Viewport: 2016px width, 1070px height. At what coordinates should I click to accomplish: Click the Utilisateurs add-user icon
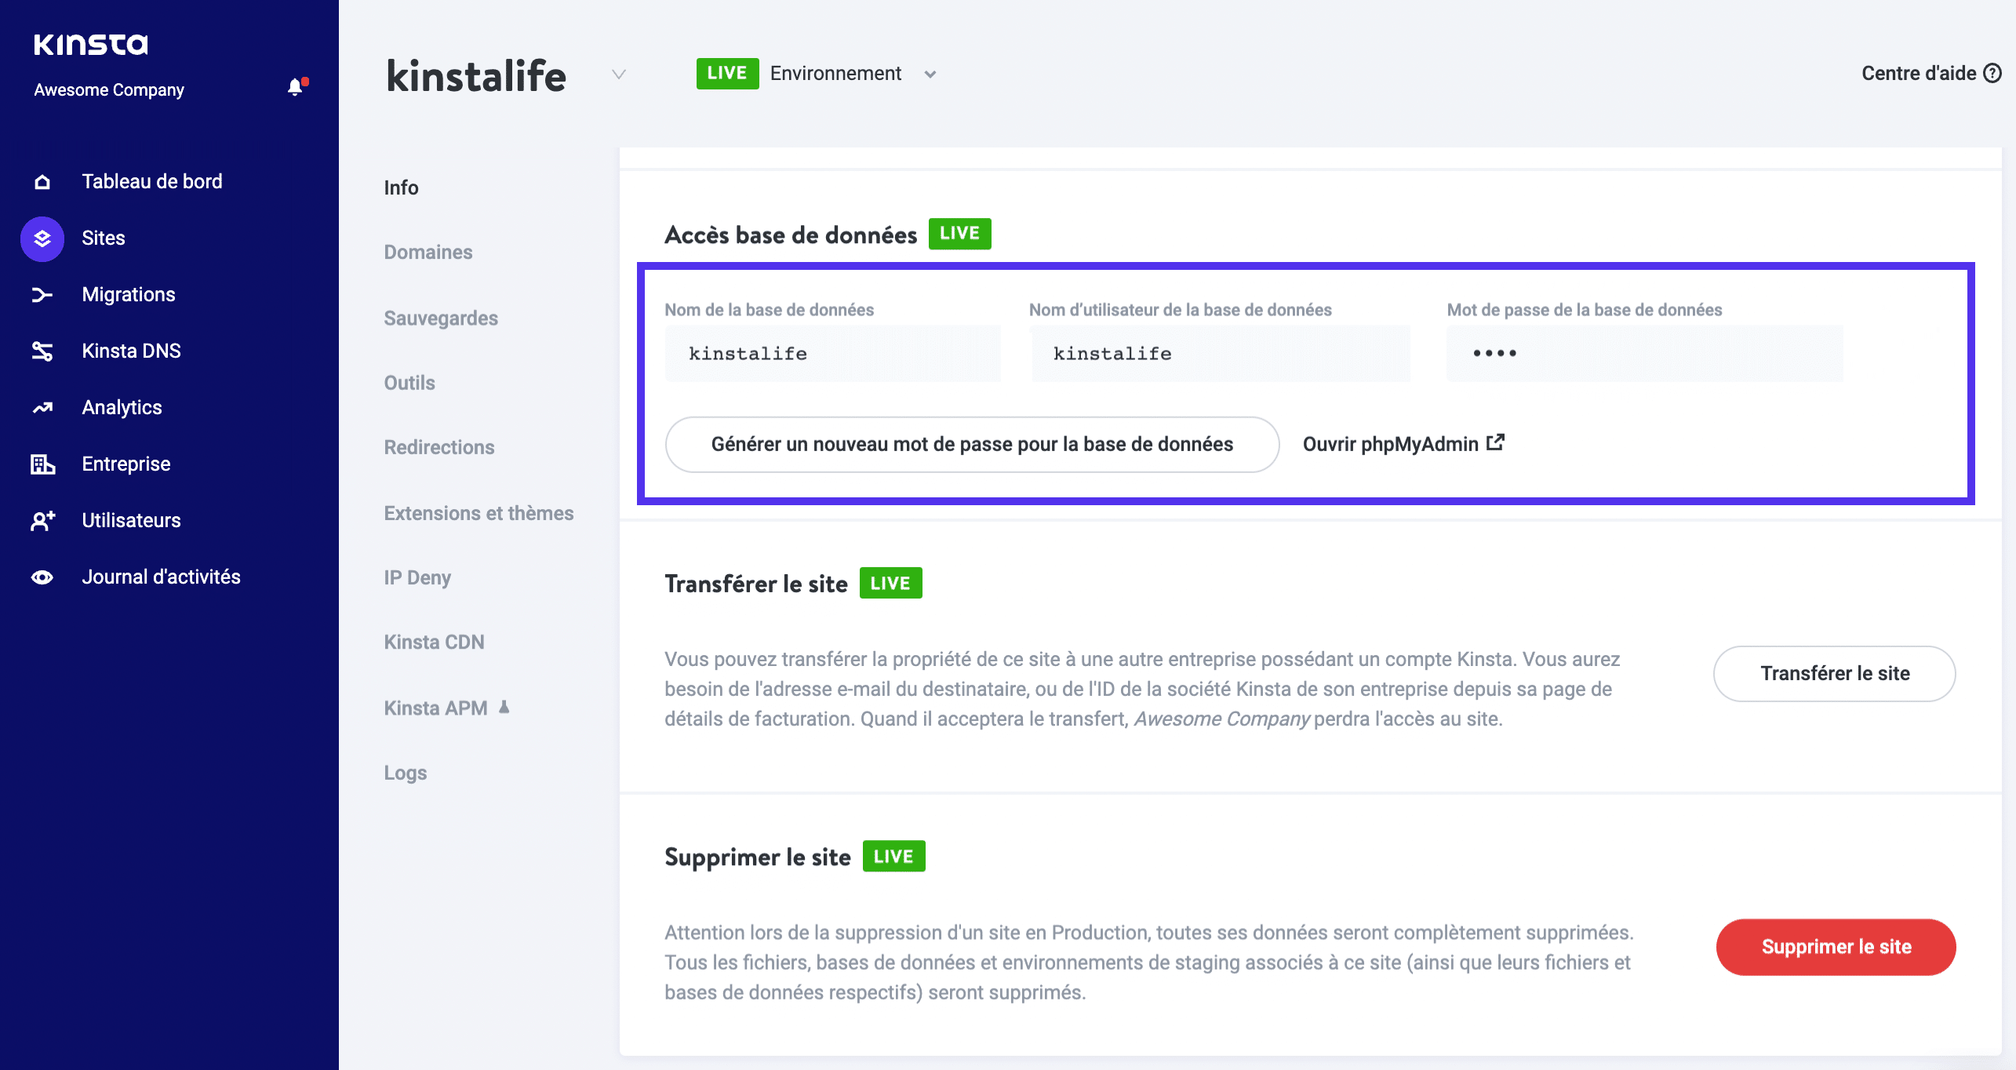tap(41, 520)
